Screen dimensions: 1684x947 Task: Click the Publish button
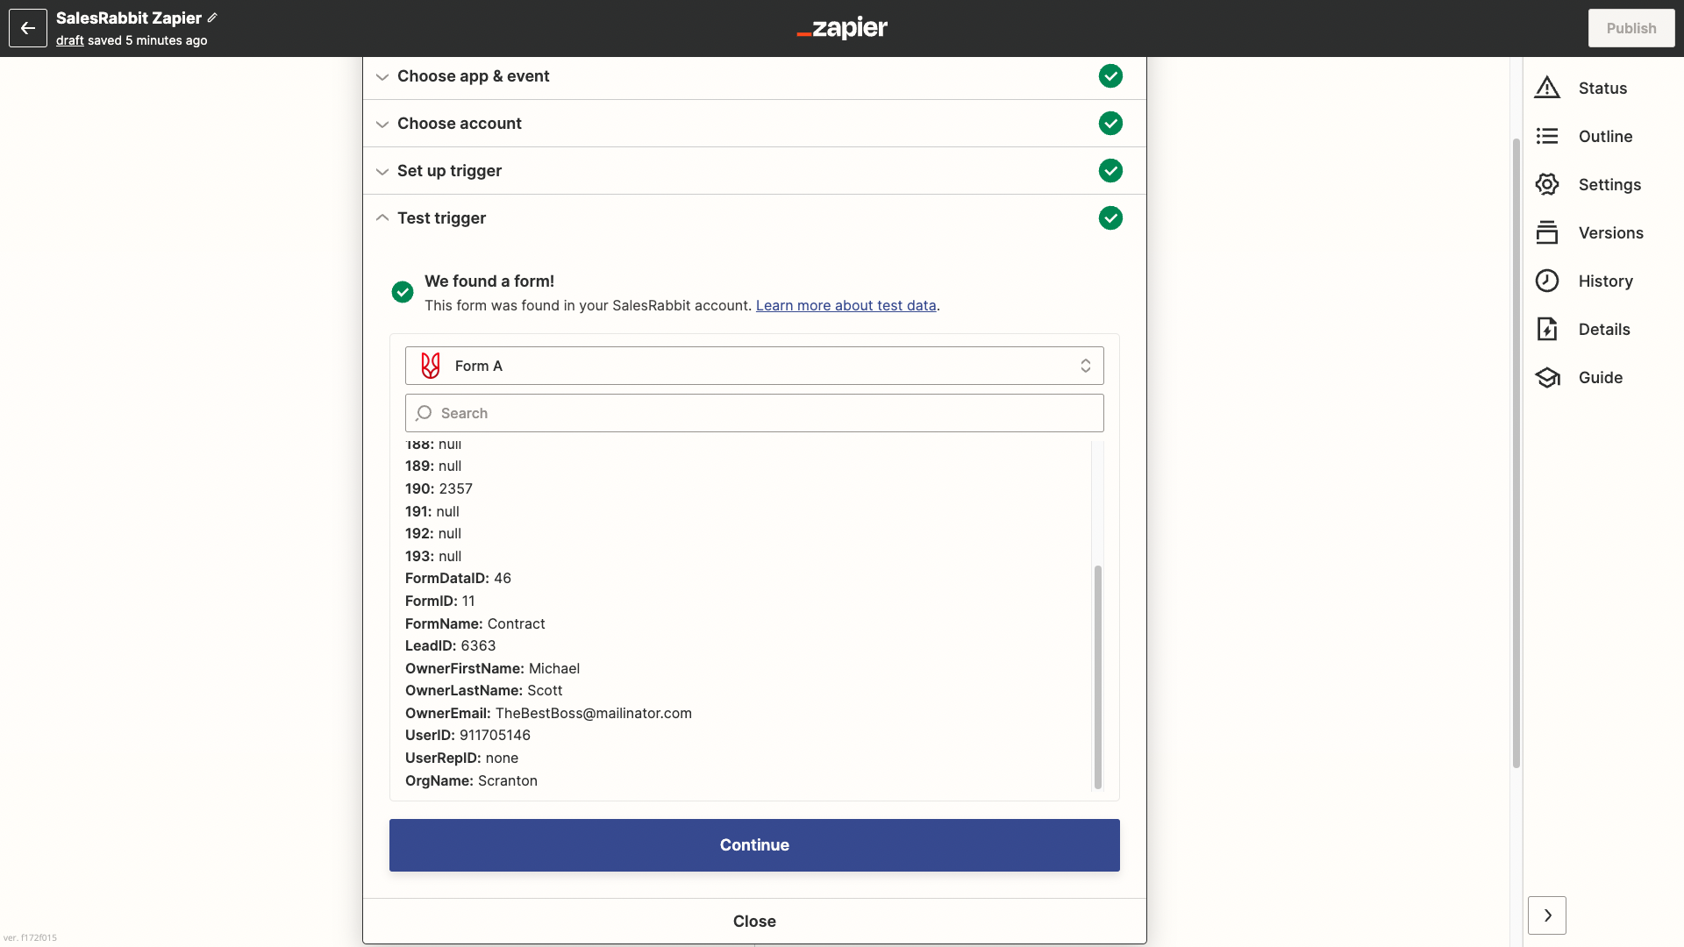point(1631,28)
